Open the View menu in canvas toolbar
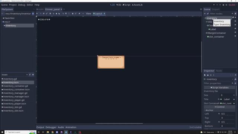Image resolution: width=238 pixels, height=134 pixels. point(89,13)
